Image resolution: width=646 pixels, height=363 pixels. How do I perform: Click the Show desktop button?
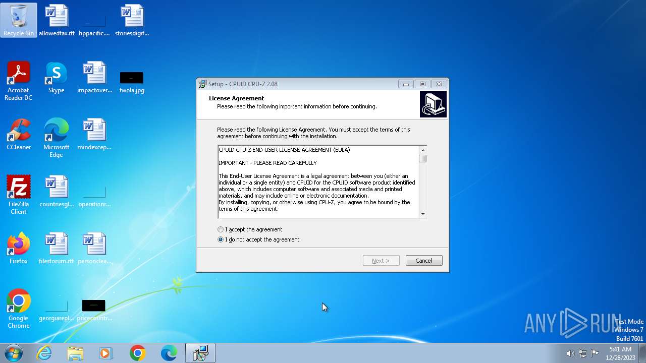642,353
